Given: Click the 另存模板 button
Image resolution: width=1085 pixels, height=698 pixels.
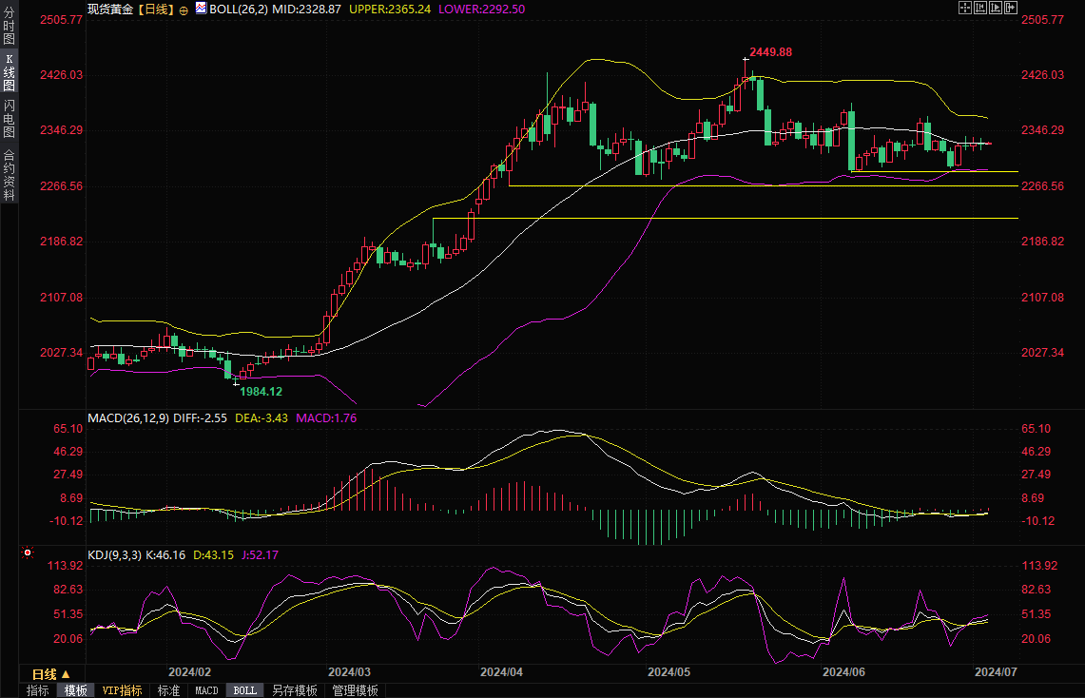Looking at the screenshot, I should 294,690.
